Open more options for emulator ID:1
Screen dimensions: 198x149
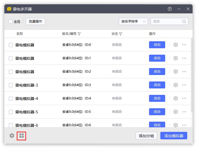coord(184,58)
